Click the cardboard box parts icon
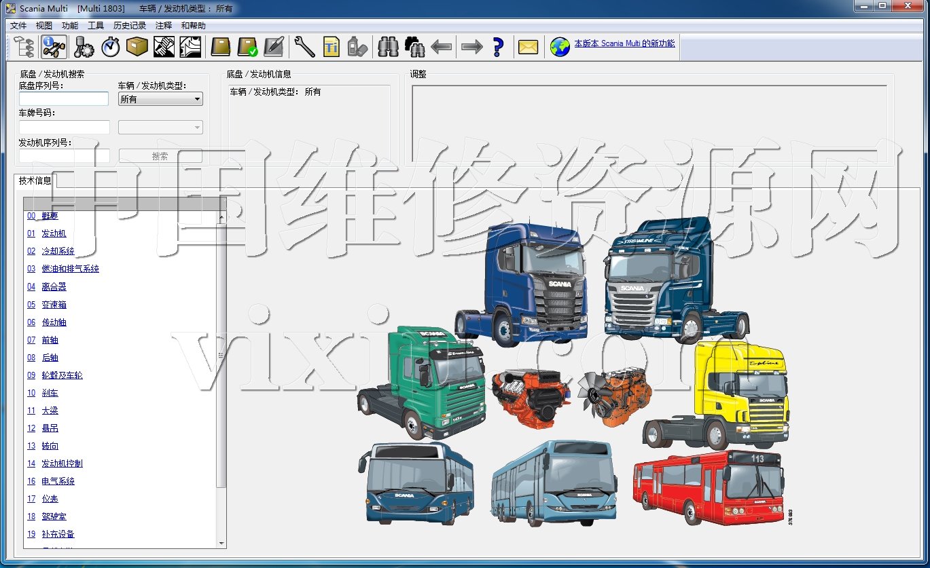930x568 pixels. [x=137, y=47]
